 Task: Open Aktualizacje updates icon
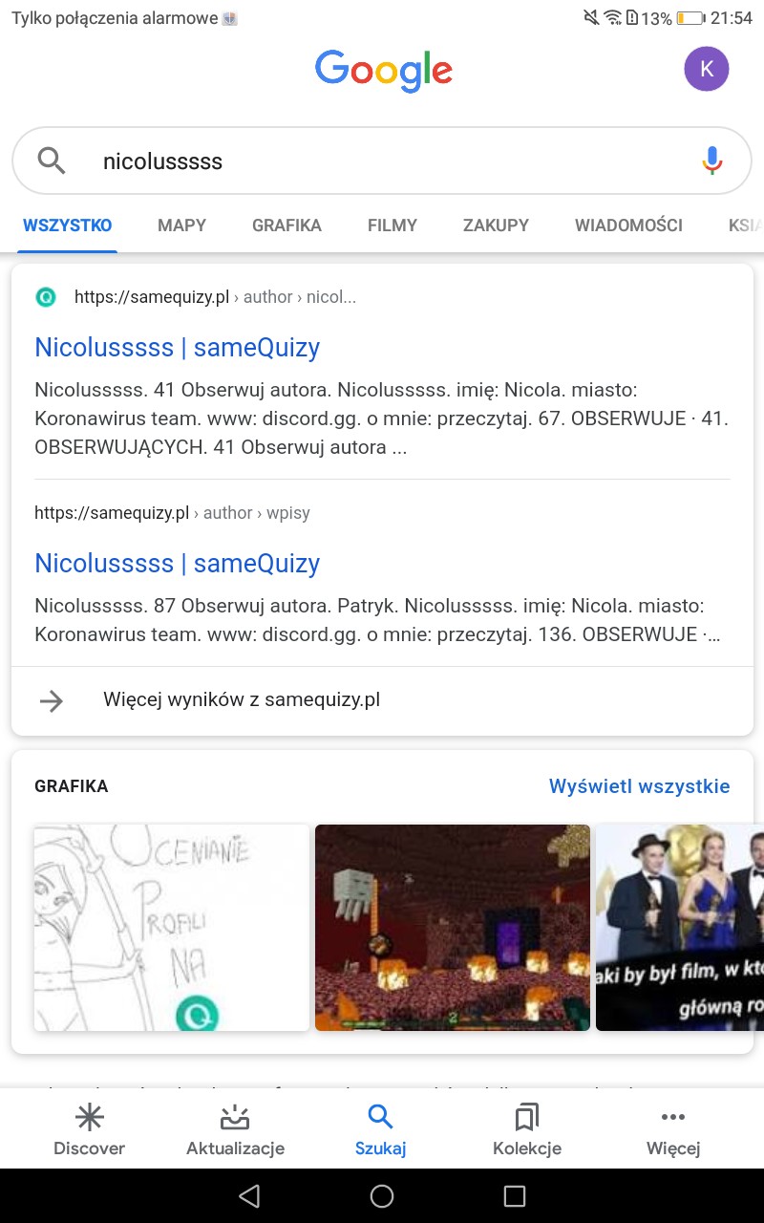tap(235, 1117)
